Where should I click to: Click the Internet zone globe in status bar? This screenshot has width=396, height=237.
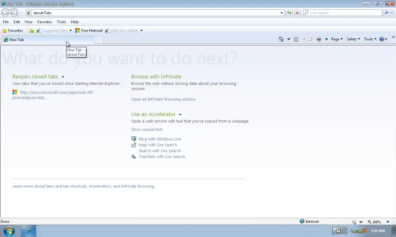[302, 221]
